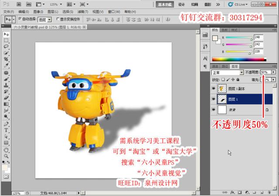Select the Horizontal Type tool
The width and height of the screenshot is (279, 196).
pos(6,130)
